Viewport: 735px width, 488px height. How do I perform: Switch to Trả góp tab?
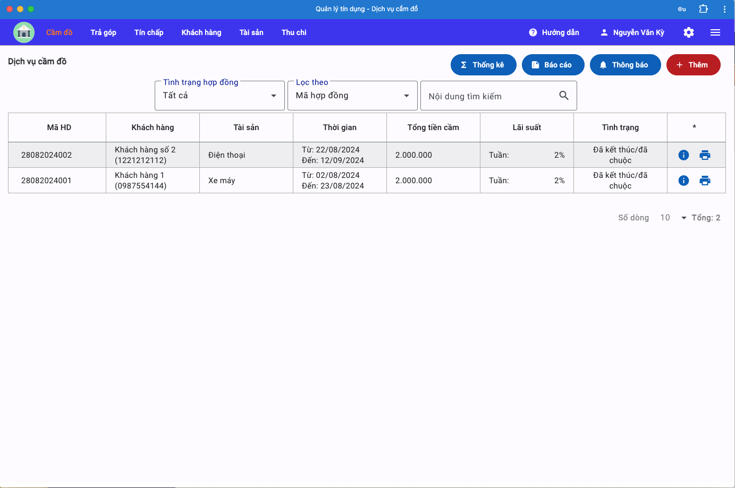coord(104,32)
